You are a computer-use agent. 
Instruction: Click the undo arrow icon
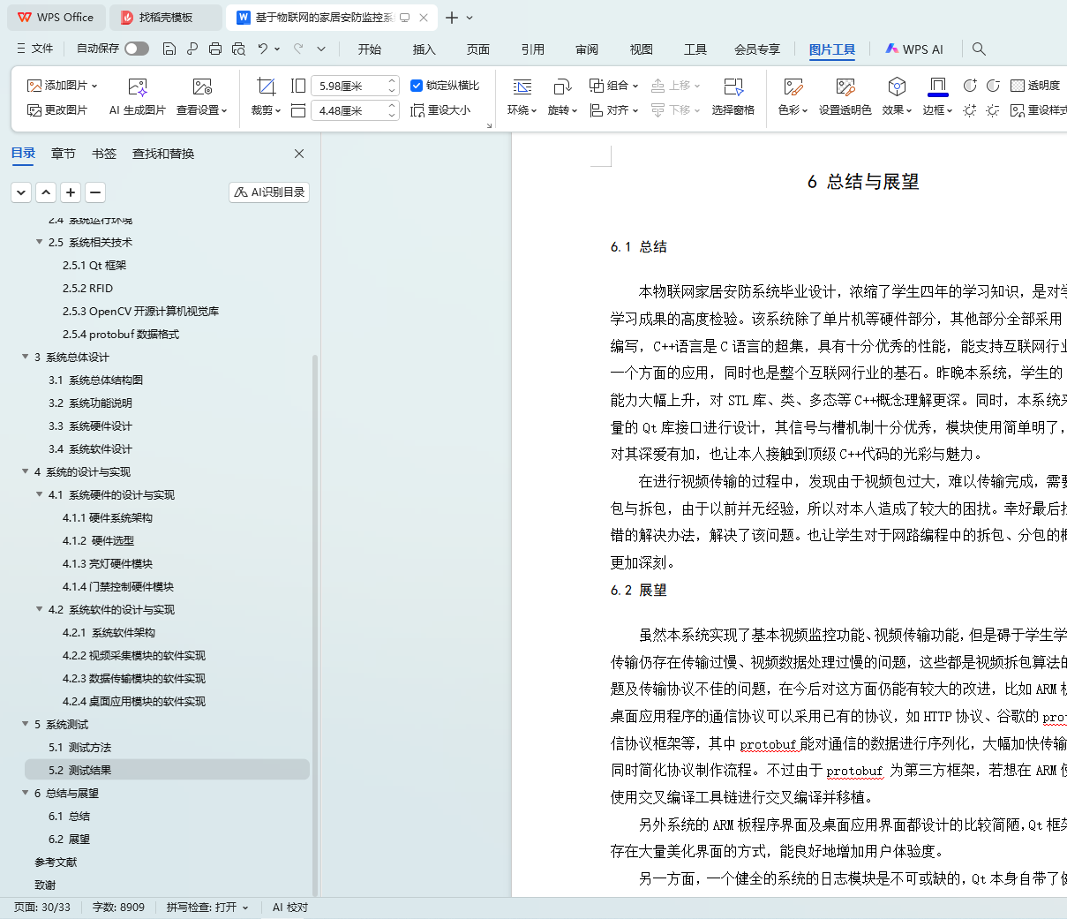click(x=262, y=49)
